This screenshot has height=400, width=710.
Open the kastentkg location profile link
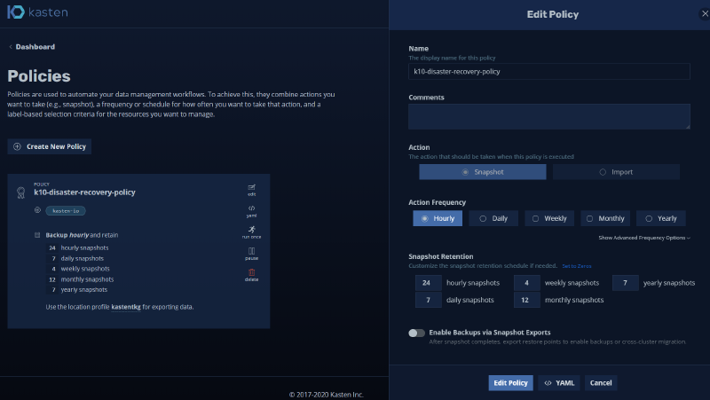tap(126, 307)
